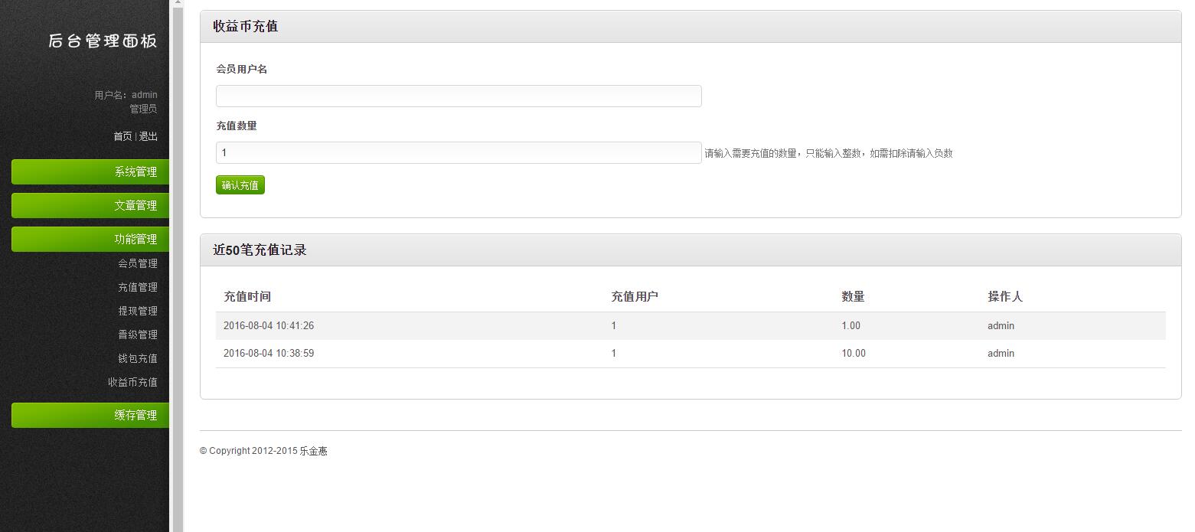Go to the 提现管理 page
1195x532 pixels.
138,312
